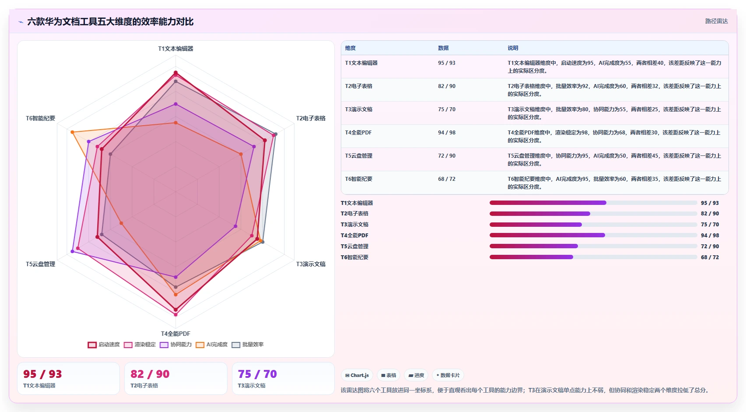Click the T4全能PDF axis label on radar
Image resolution: width=746 pixels, height=412 pixels.
(175, 334)
